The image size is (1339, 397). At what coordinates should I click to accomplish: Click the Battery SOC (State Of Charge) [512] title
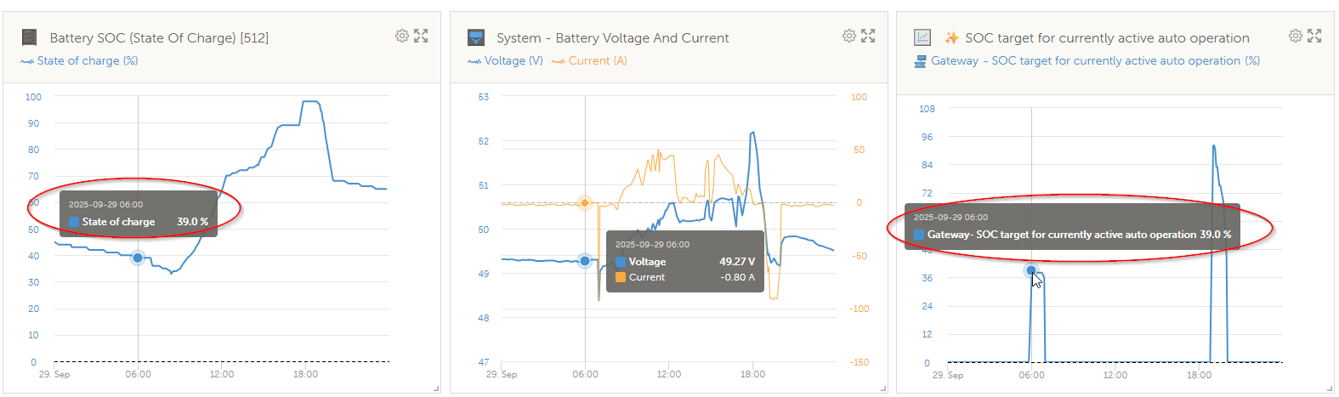(159, 38)
